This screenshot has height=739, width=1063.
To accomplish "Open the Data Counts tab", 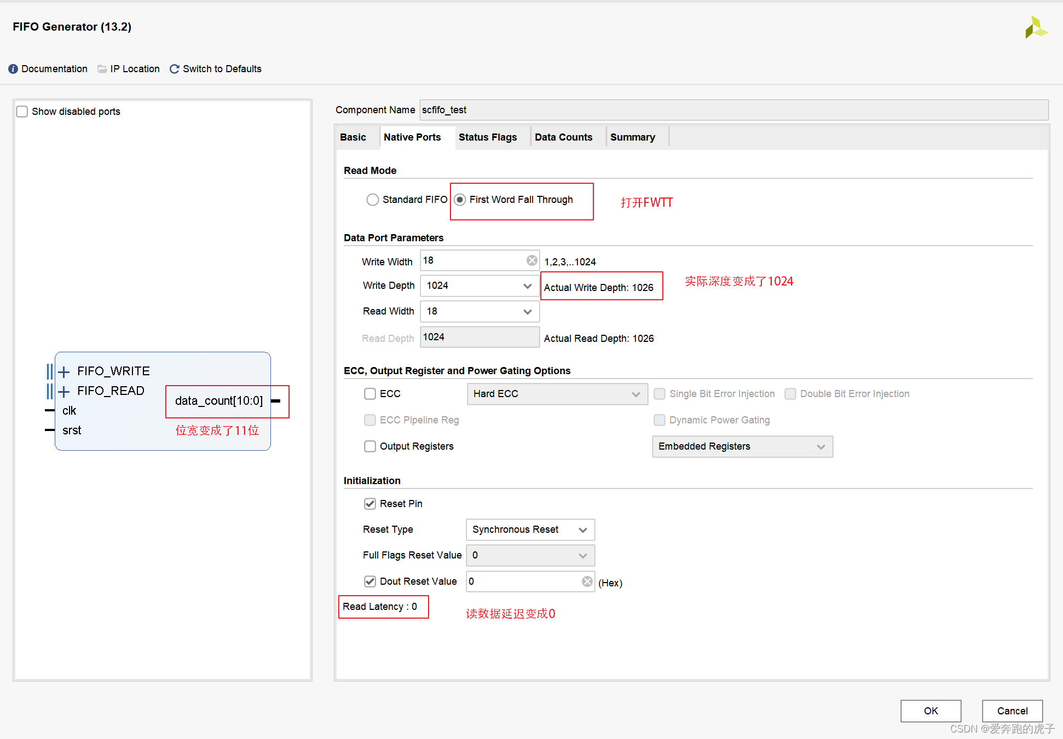I will point(563,137).
